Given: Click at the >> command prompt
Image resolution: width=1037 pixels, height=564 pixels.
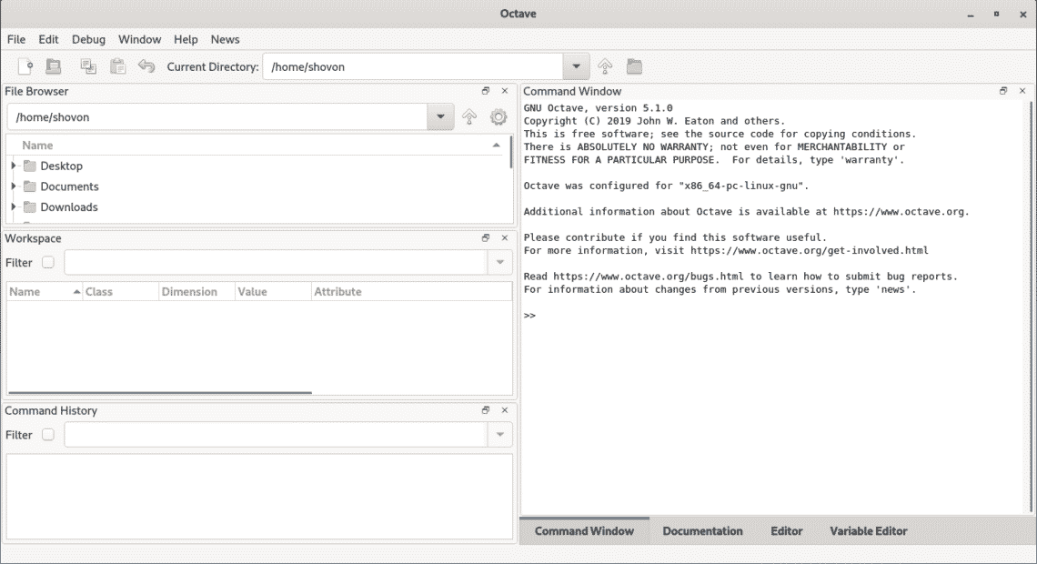Looking at the screenshot, I should (x=529, y=316).
